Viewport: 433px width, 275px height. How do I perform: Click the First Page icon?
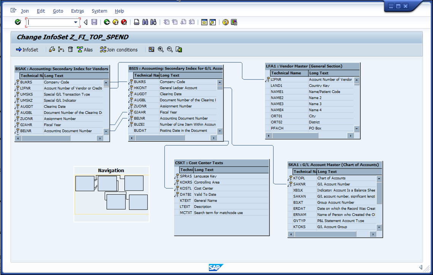166,22
